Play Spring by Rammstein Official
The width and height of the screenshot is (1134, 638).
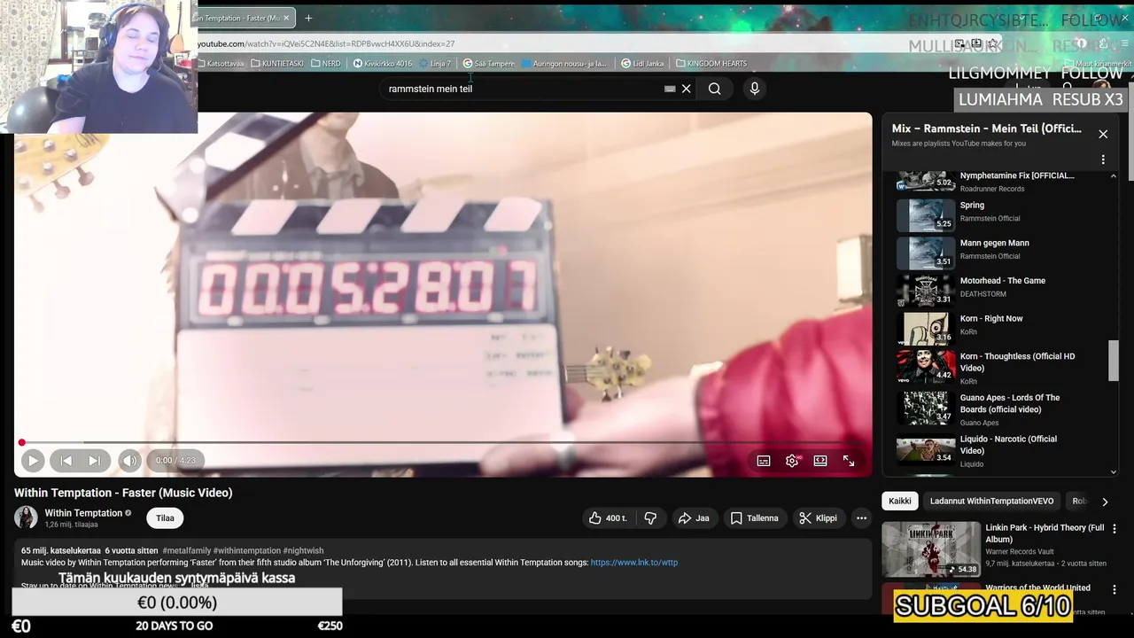click(1001, 214)
